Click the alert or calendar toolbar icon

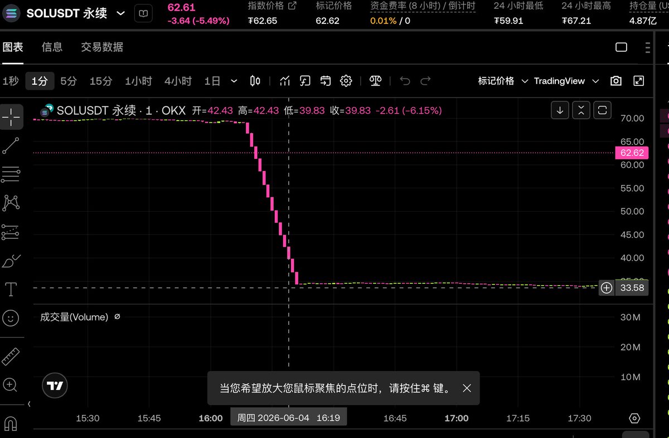326,81
